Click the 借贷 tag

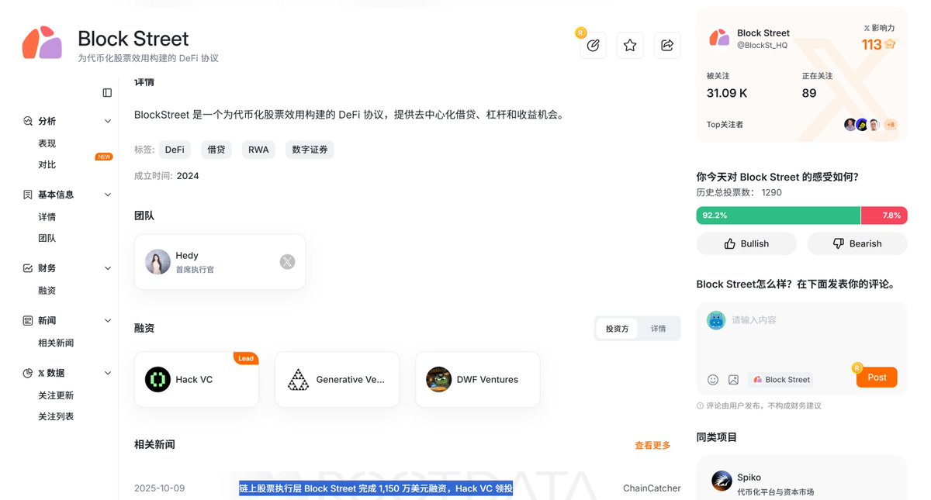[x=216, y=150]
